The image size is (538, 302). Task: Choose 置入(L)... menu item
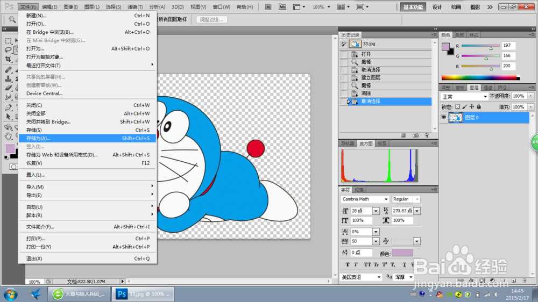pyautogui.click(x=88, y=175)
